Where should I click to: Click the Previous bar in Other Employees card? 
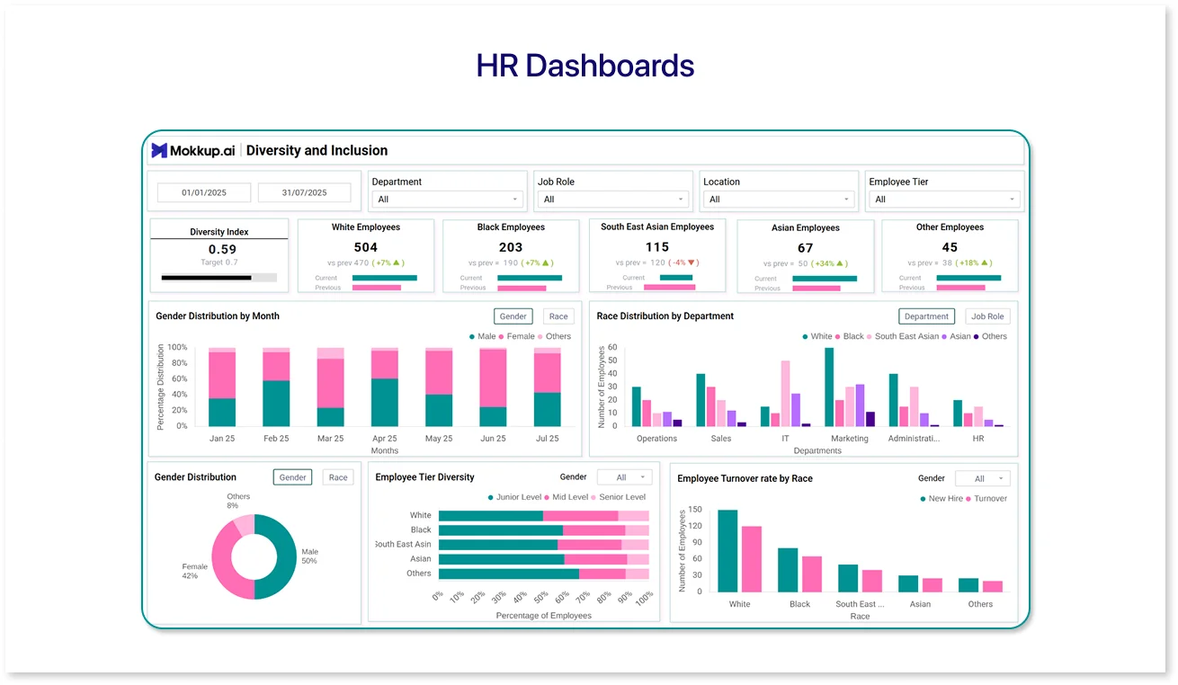pos(960,288)
